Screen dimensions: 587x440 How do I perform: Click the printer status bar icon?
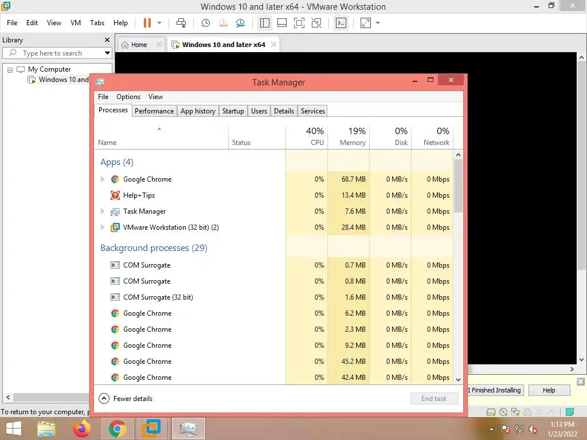(x=527, y=412)
